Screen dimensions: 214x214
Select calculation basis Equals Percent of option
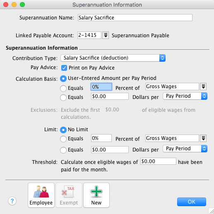pos(63,88)
